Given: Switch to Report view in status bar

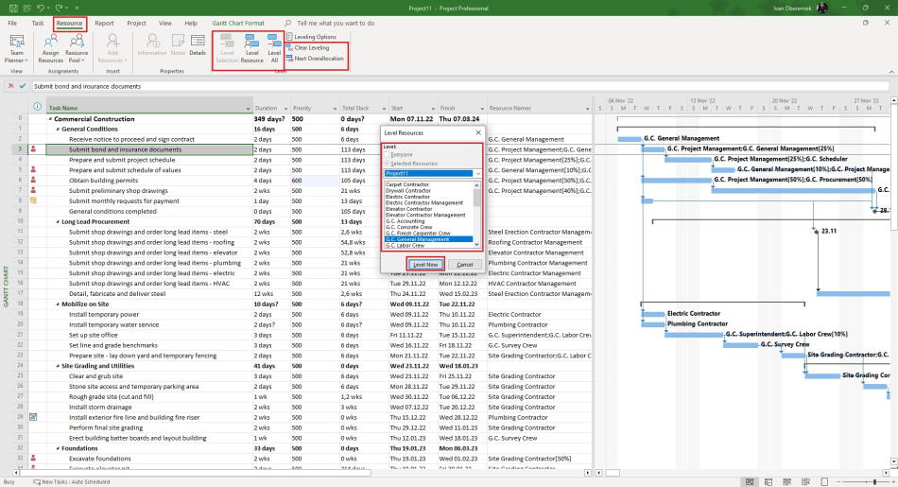Looking at the screenshot, I should (x=824, y=482).
